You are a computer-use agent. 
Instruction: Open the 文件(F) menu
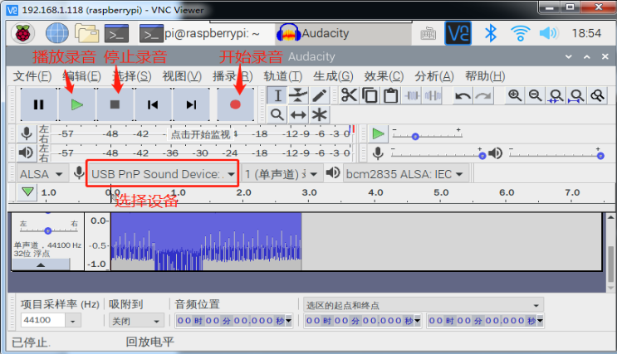(32, 76)
